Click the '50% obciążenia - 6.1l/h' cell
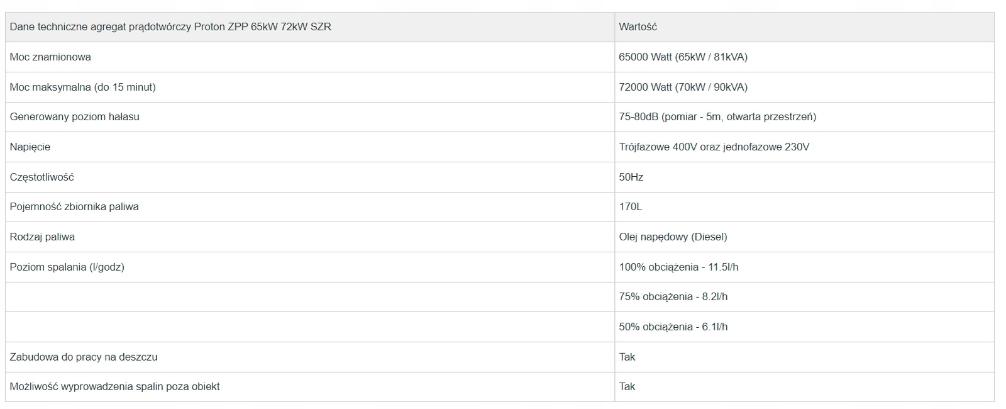This screenshot has width=1006, height=409. pos(673,327)
